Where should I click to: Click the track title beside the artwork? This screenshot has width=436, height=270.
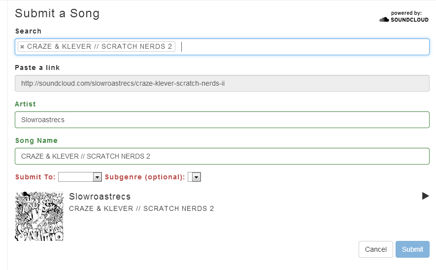141,208
